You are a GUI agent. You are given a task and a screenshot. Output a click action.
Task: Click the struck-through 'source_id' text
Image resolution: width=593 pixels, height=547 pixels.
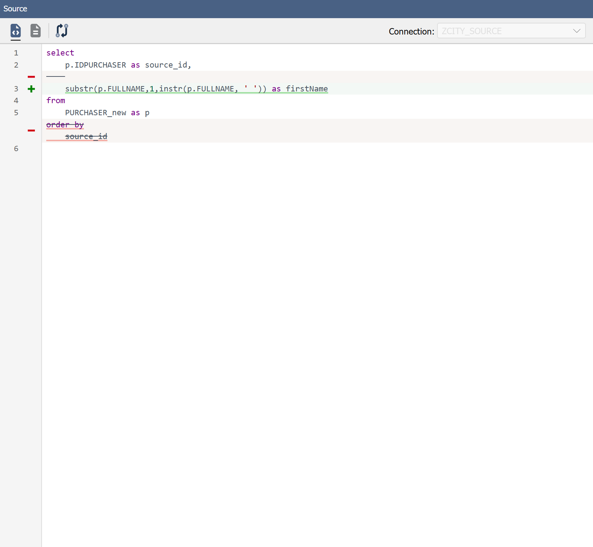(86, 137)
